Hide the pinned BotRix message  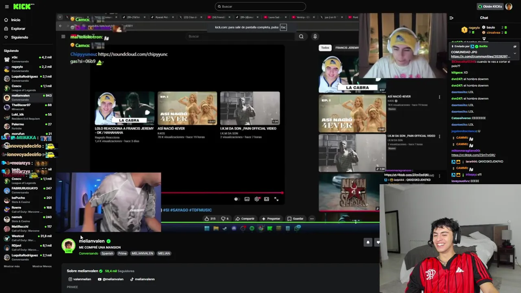click(x=514, y=47)
